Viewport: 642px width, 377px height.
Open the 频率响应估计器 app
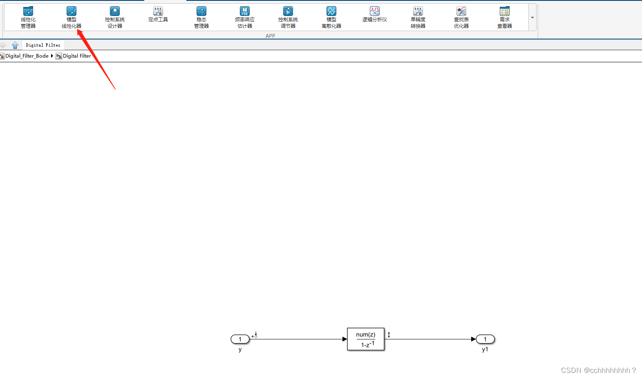[x=245, y=17]
